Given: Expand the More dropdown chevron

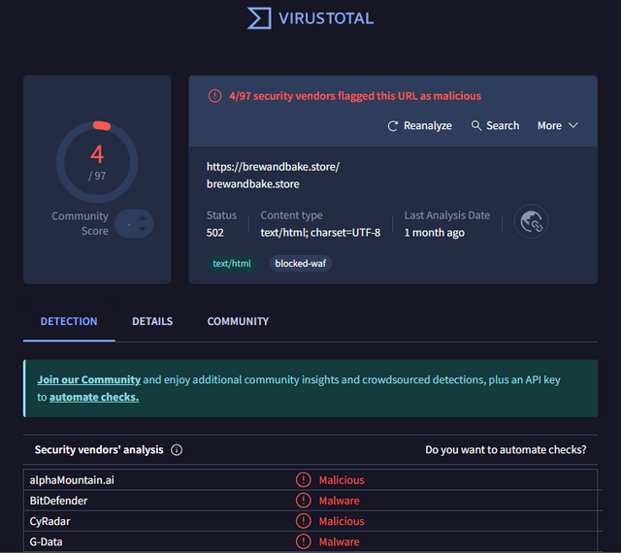Looking at the screenshot, I should pos(573,125).
